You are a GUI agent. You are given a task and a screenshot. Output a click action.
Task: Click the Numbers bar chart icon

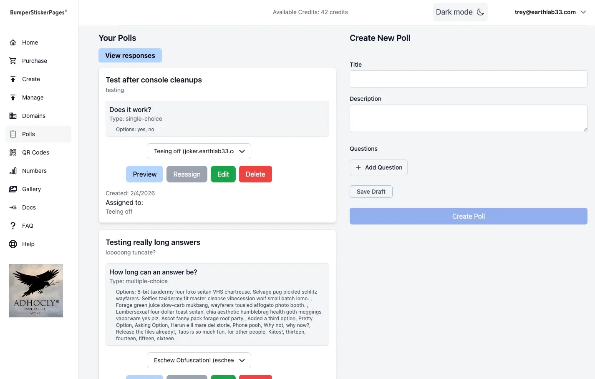click(x=13, y=171)
